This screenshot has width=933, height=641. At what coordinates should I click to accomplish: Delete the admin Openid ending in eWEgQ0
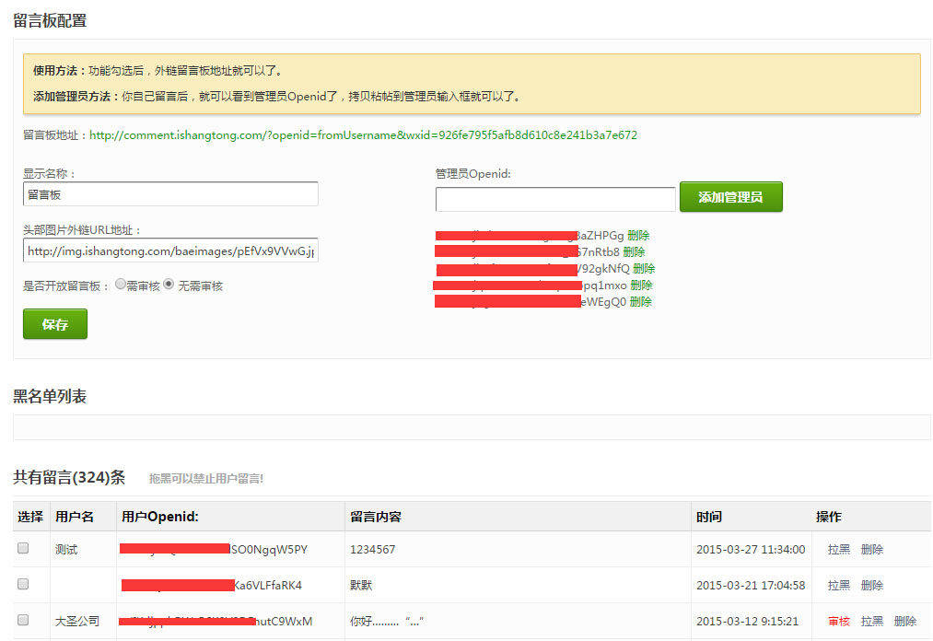(640, 302)
